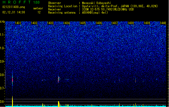
Task: Click the 1432 time marker
Action: (34, 23)
